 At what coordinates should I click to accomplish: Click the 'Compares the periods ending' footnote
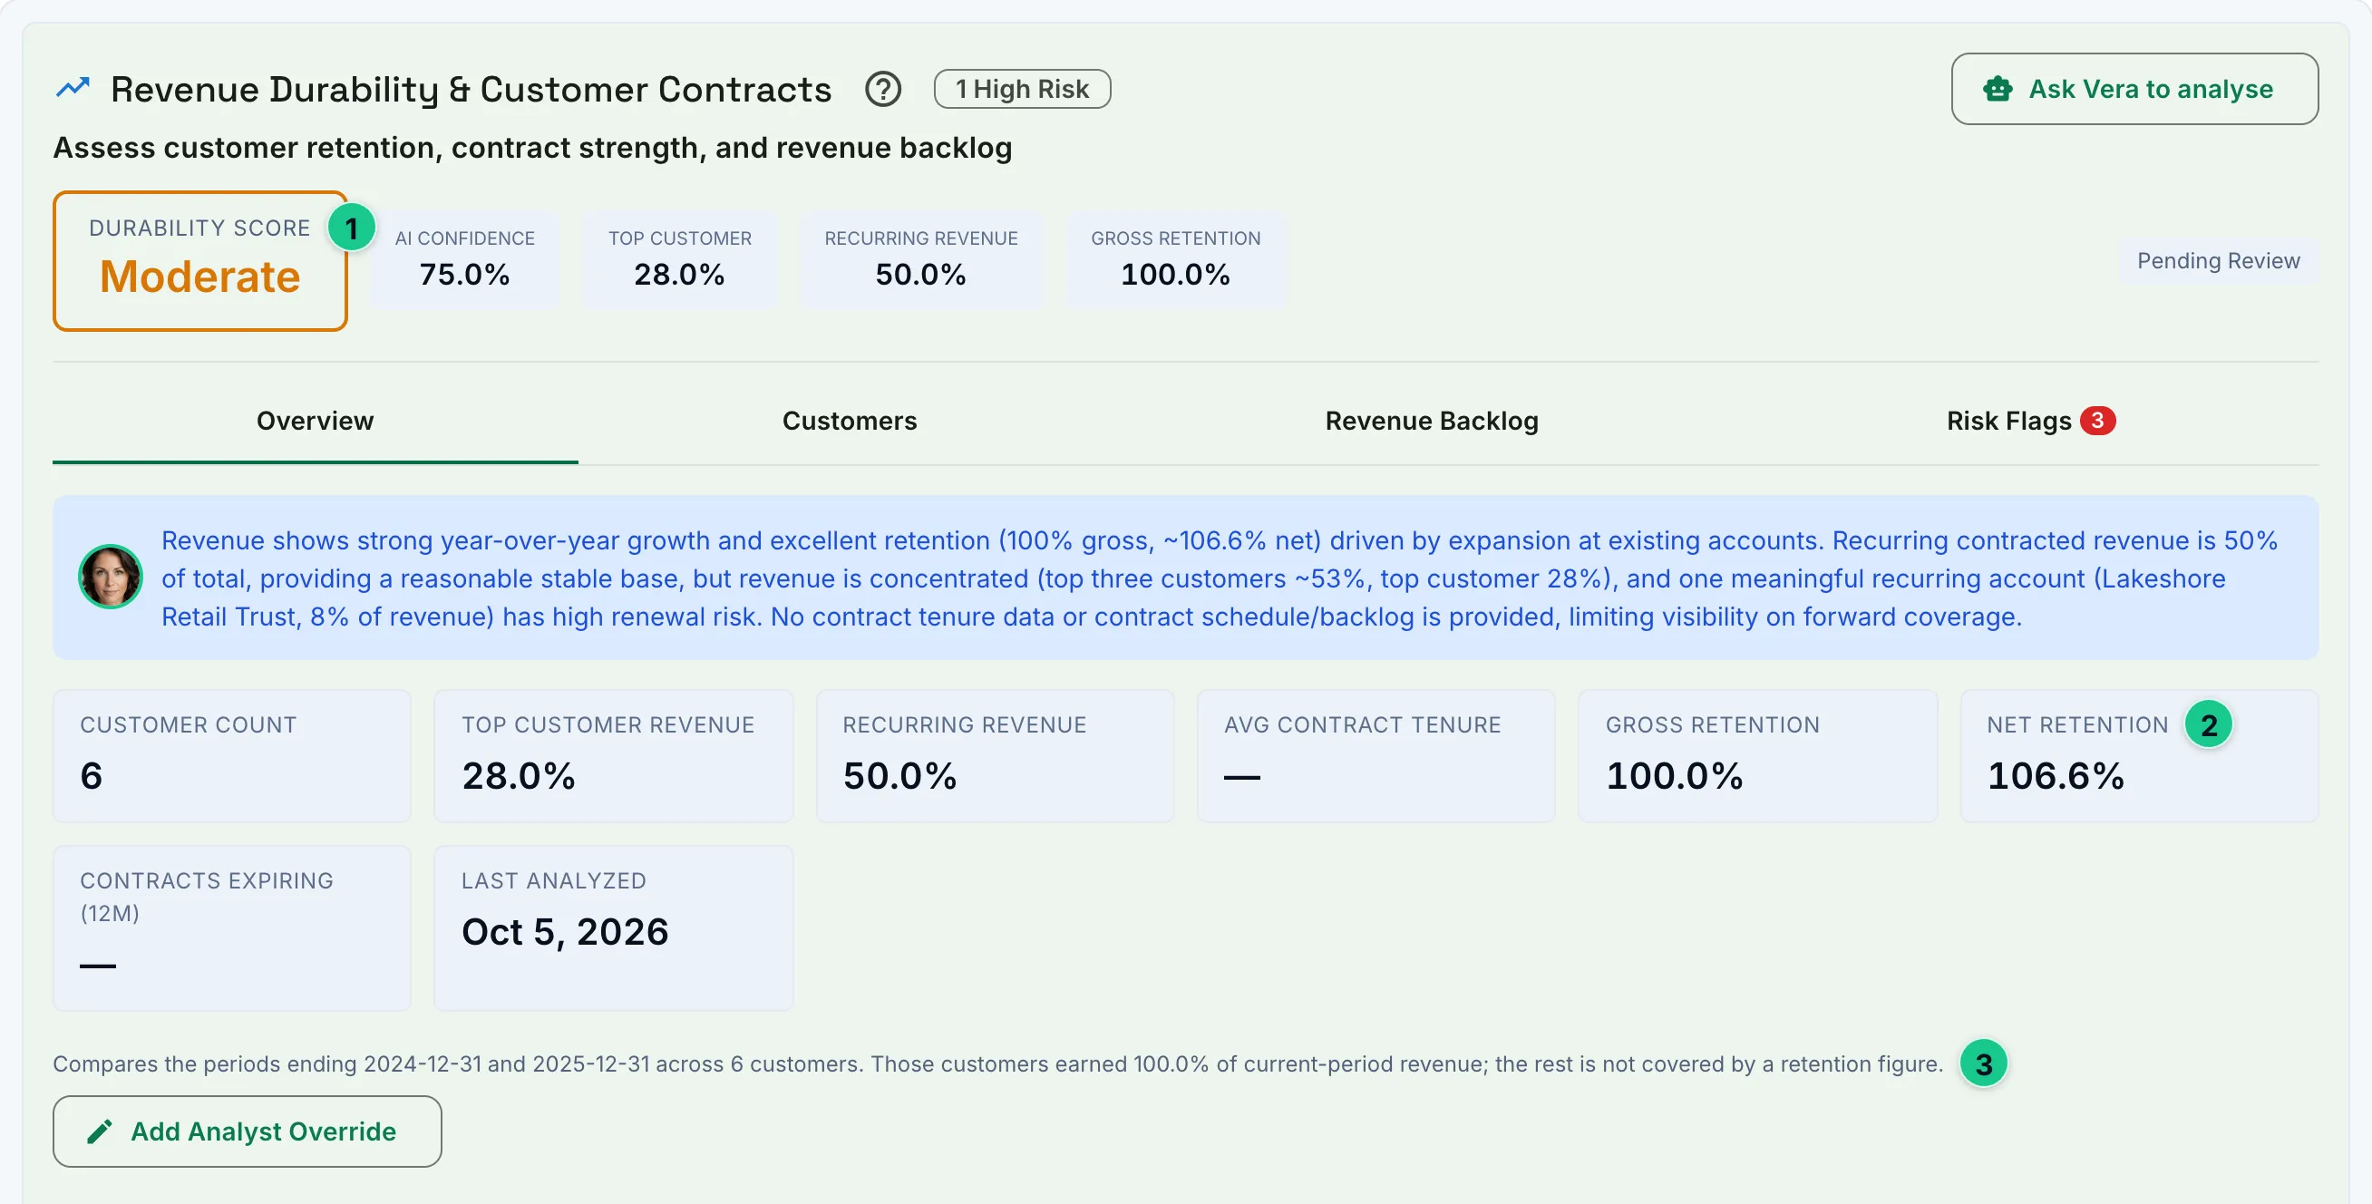pos(997,1064)
